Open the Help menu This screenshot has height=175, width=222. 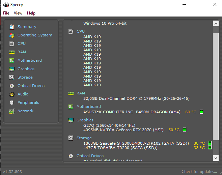pos(31,13)
